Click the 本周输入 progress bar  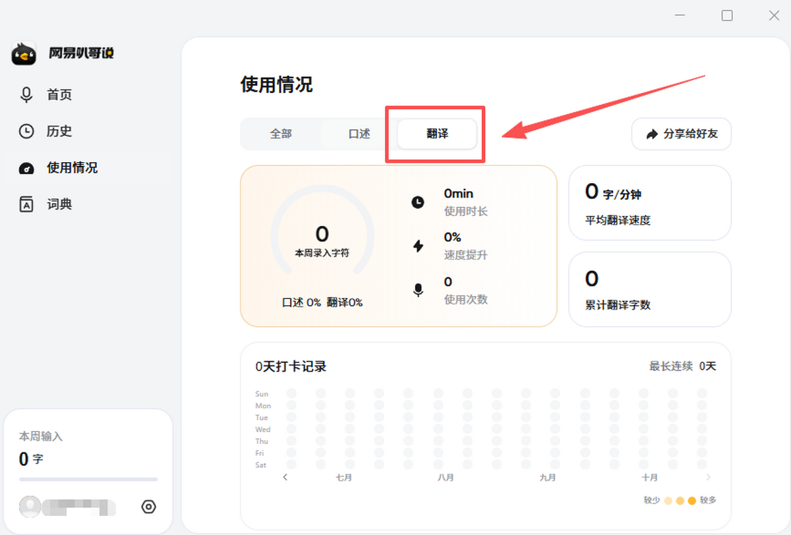[x=88, y=479]
